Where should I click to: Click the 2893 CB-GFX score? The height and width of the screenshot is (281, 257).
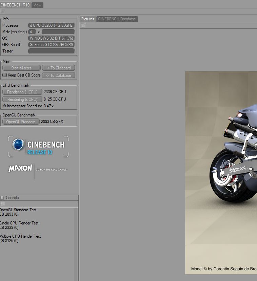(52, 122)
